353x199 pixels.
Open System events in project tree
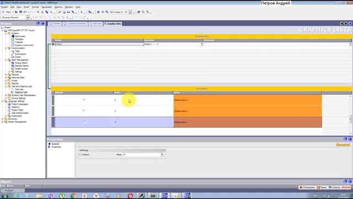point(21,69)
